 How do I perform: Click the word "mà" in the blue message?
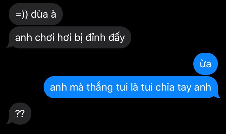[77, 87]
